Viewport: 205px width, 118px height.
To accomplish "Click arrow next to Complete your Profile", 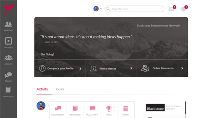I will tap(80, 69).
